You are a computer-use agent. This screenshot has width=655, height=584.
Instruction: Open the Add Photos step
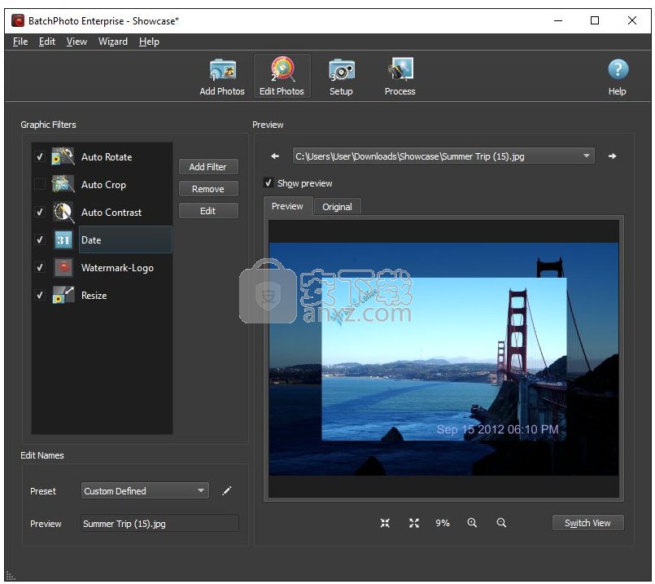[x=222, y=77]
